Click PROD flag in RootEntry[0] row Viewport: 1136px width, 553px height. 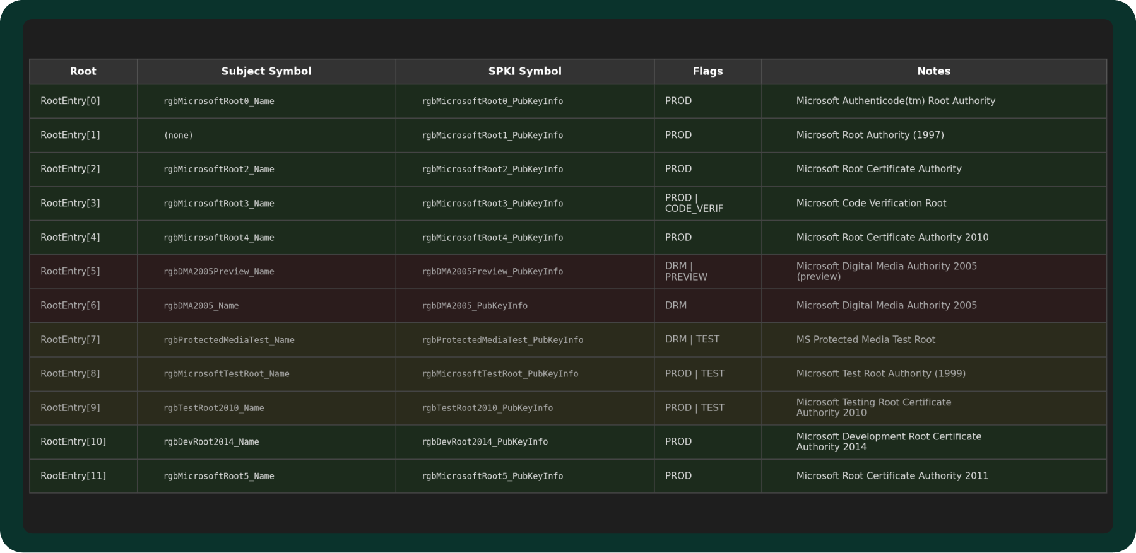(x=678, y=101)
